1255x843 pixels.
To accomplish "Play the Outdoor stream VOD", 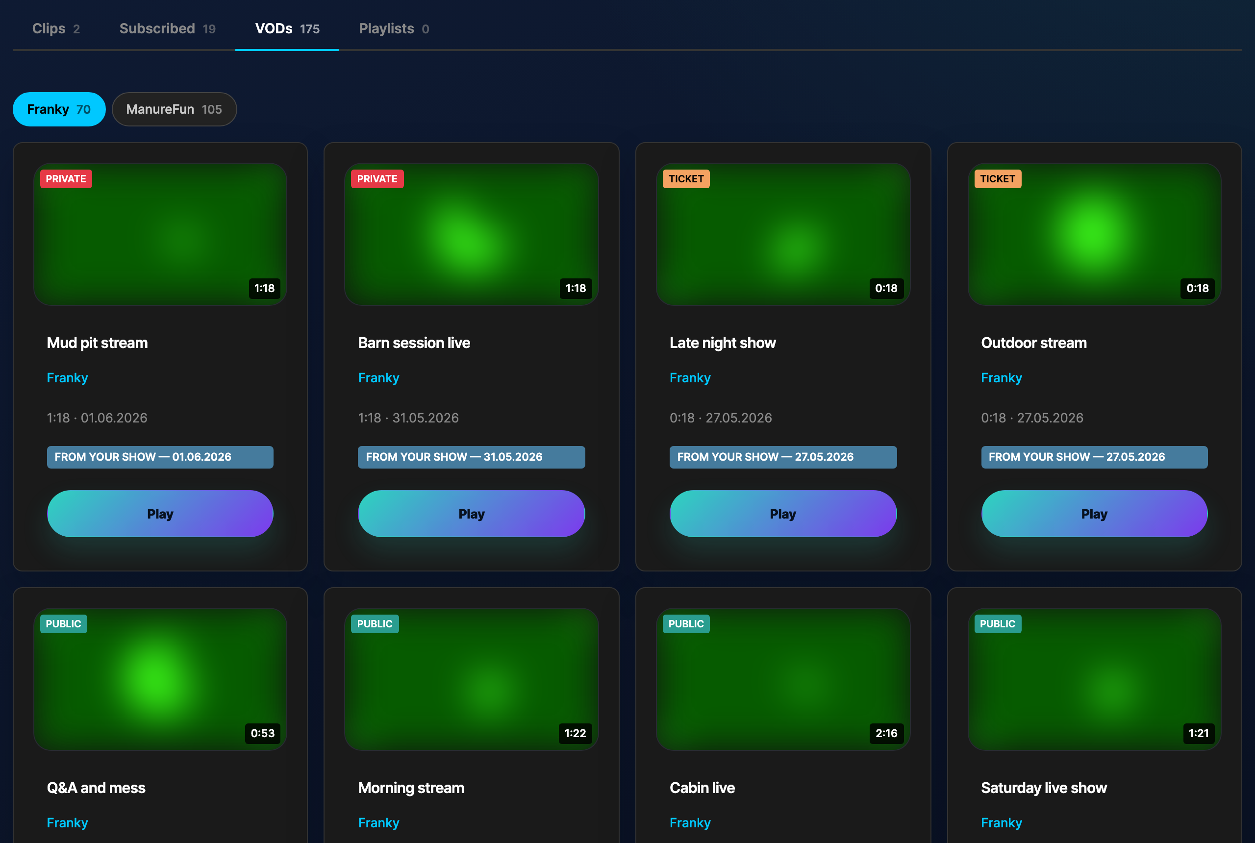I will (x=1094, y=514).
